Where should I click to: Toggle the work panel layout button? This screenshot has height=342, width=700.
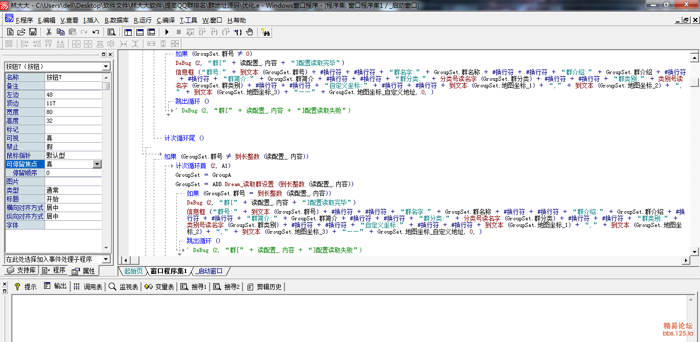[128, 32]
